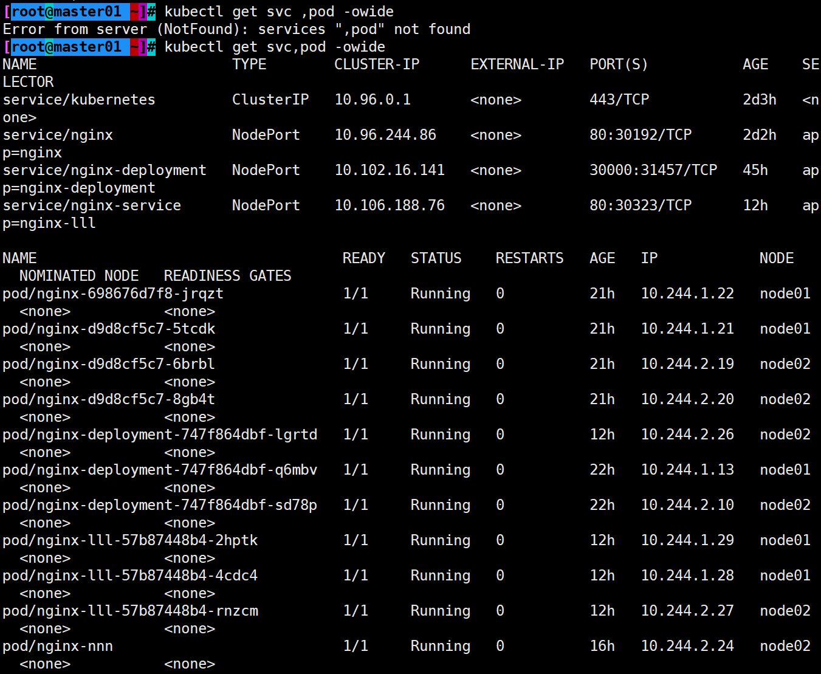Select pod/nginx-deployment-747f864dbf-q6mbv
Image resolution: width=821 pixels, height=674 pixels.
click(x=160, y=470)
